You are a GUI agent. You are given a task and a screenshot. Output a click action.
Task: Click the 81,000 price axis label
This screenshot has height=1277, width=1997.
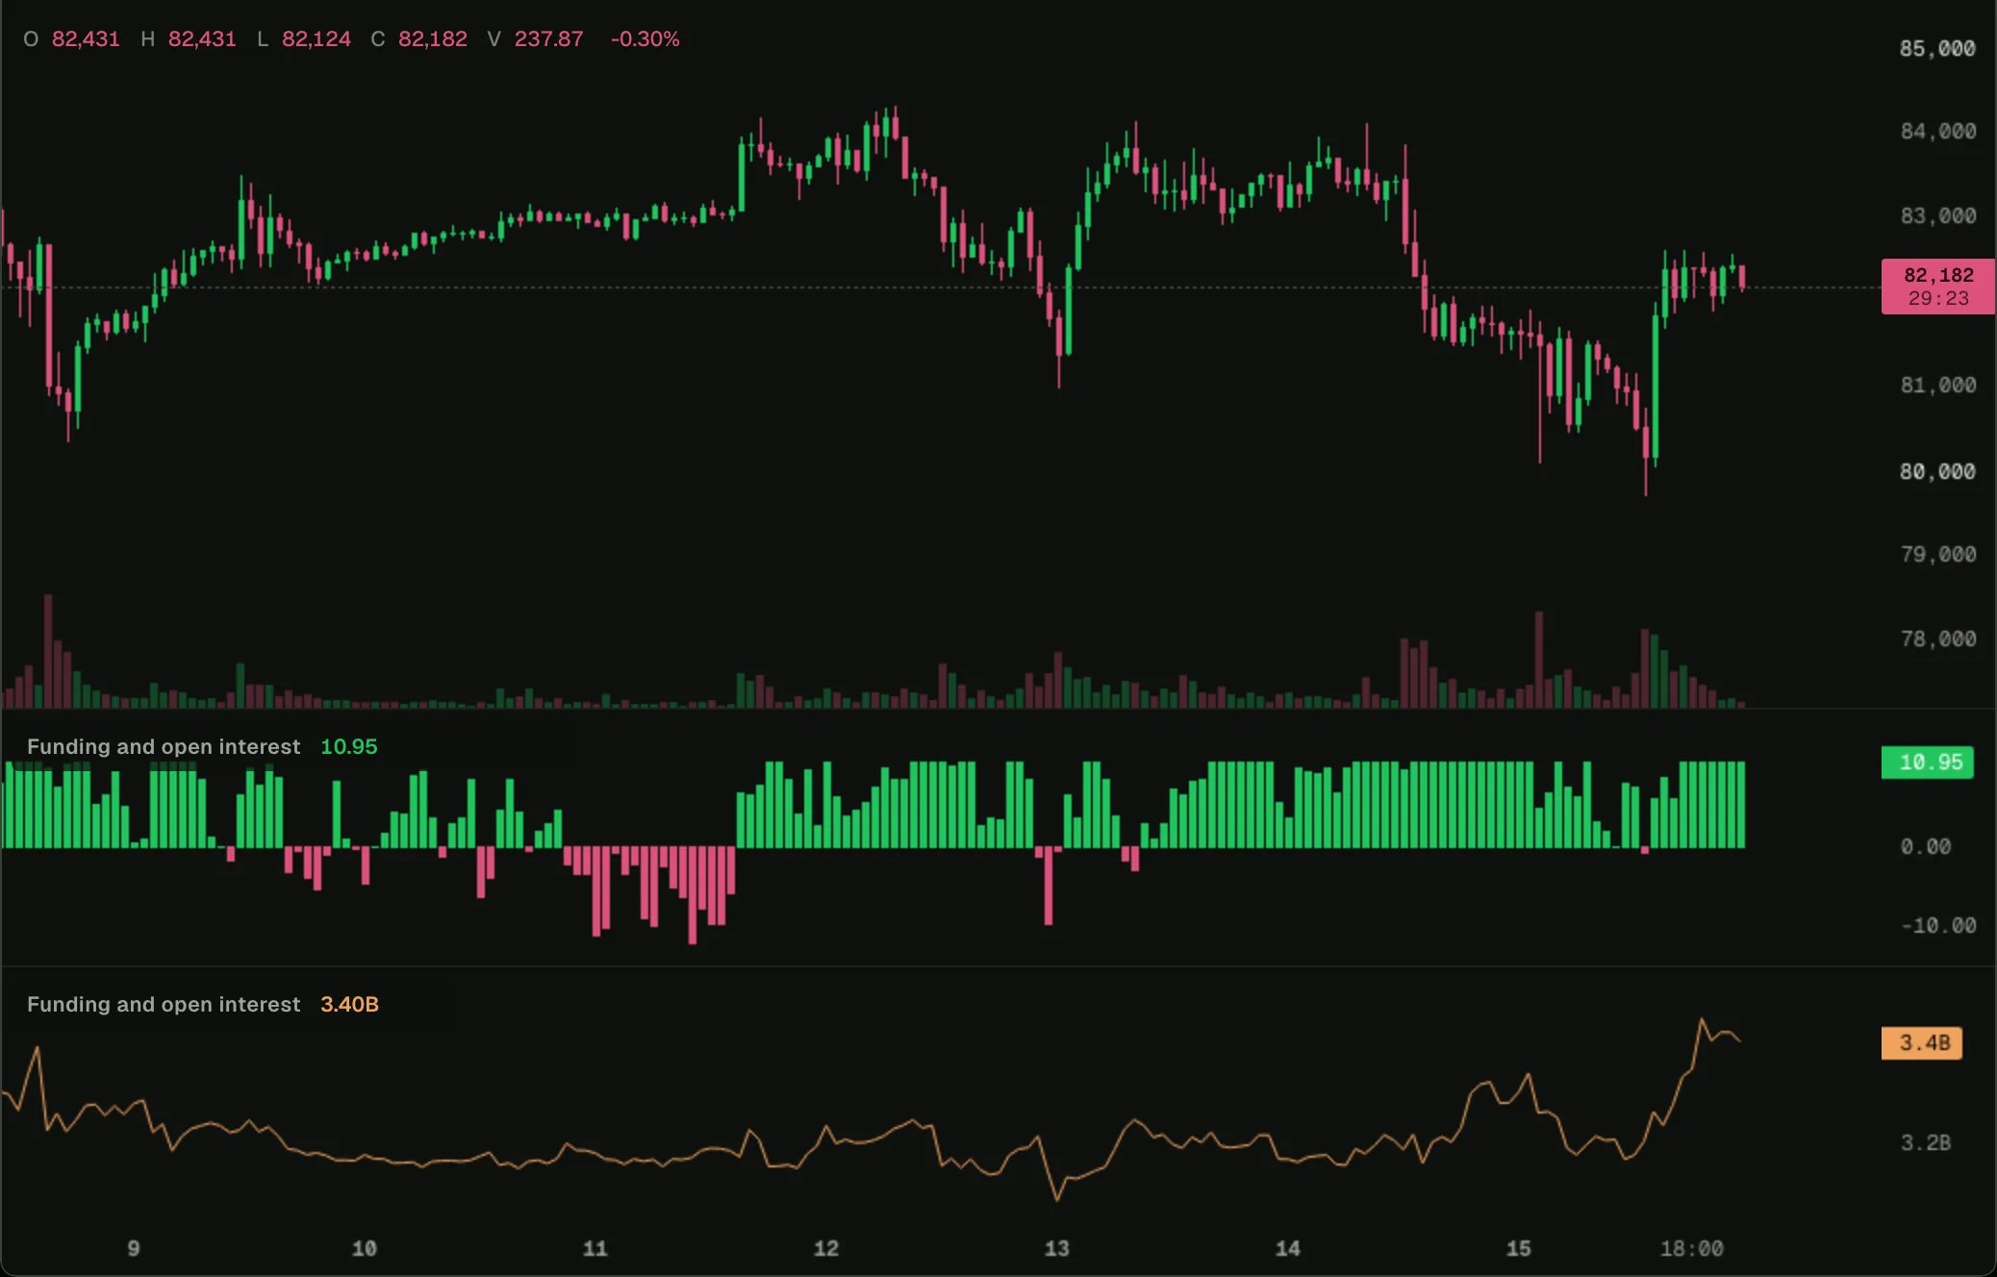tap(1936, 386)
